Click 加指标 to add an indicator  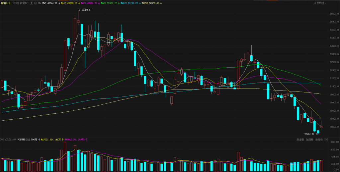(x=309, y=140)
